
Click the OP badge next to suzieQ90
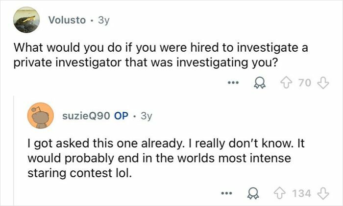121,116
